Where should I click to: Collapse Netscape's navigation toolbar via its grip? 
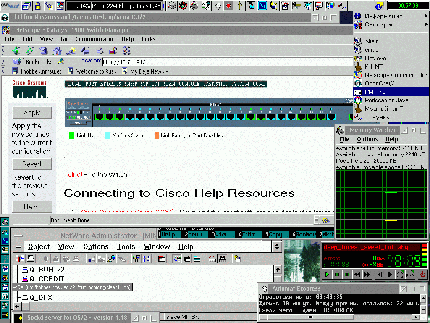click(x=3, y=50)
